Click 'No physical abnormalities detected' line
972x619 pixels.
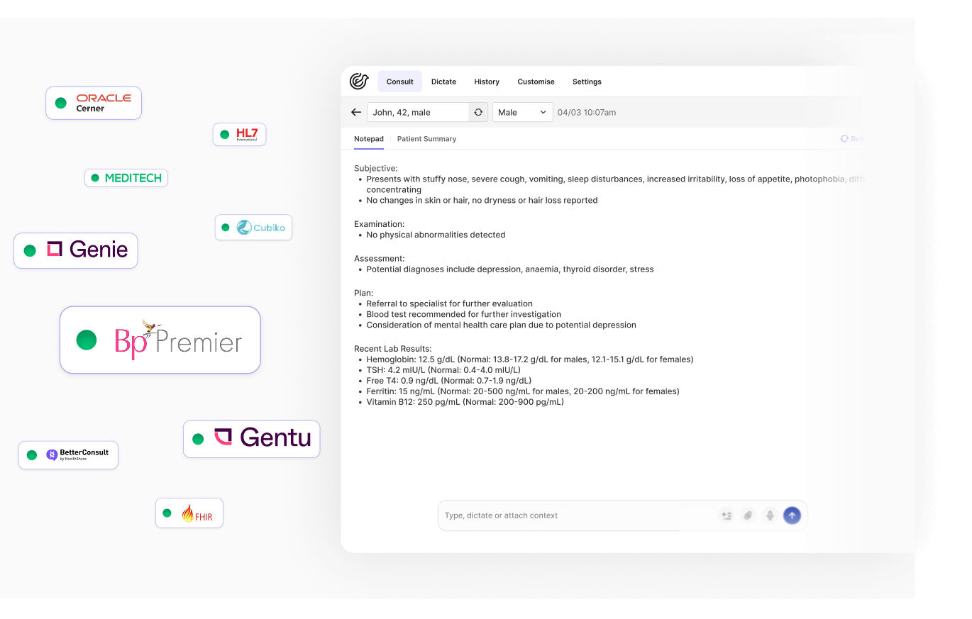pyautogui.click(x=436, y=235)
